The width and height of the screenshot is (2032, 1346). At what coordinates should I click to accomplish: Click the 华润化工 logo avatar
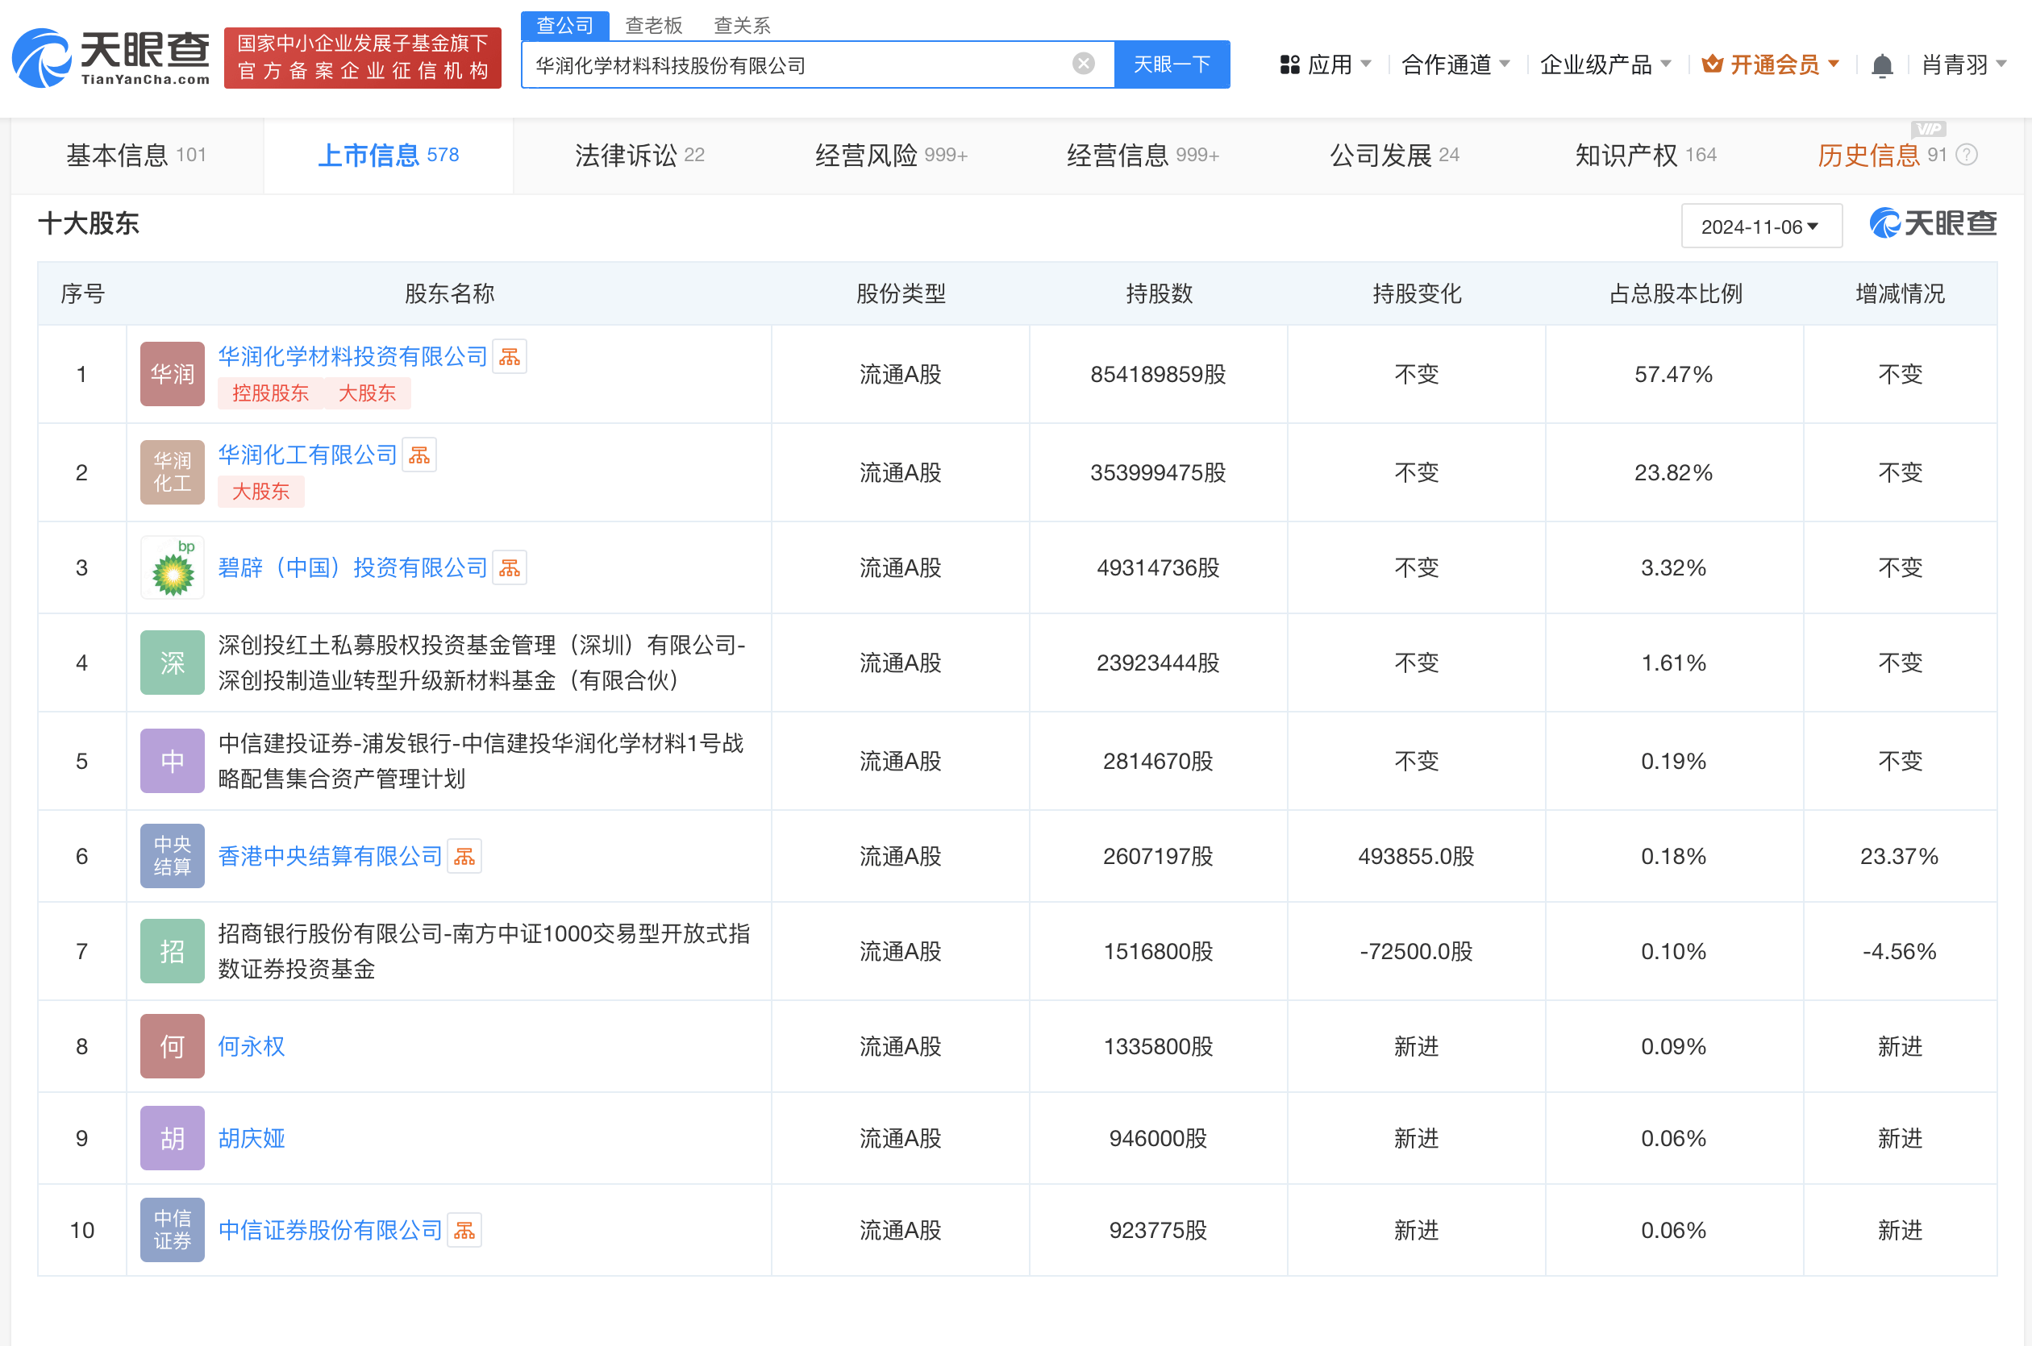[x=173, y=472]
